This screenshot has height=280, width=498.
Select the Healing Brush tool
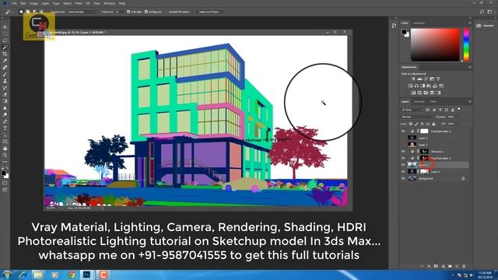tap(5, 68)
